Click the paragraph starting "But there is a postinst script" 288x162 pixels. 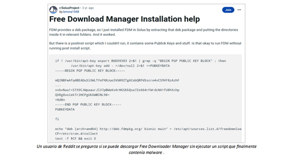145,46
